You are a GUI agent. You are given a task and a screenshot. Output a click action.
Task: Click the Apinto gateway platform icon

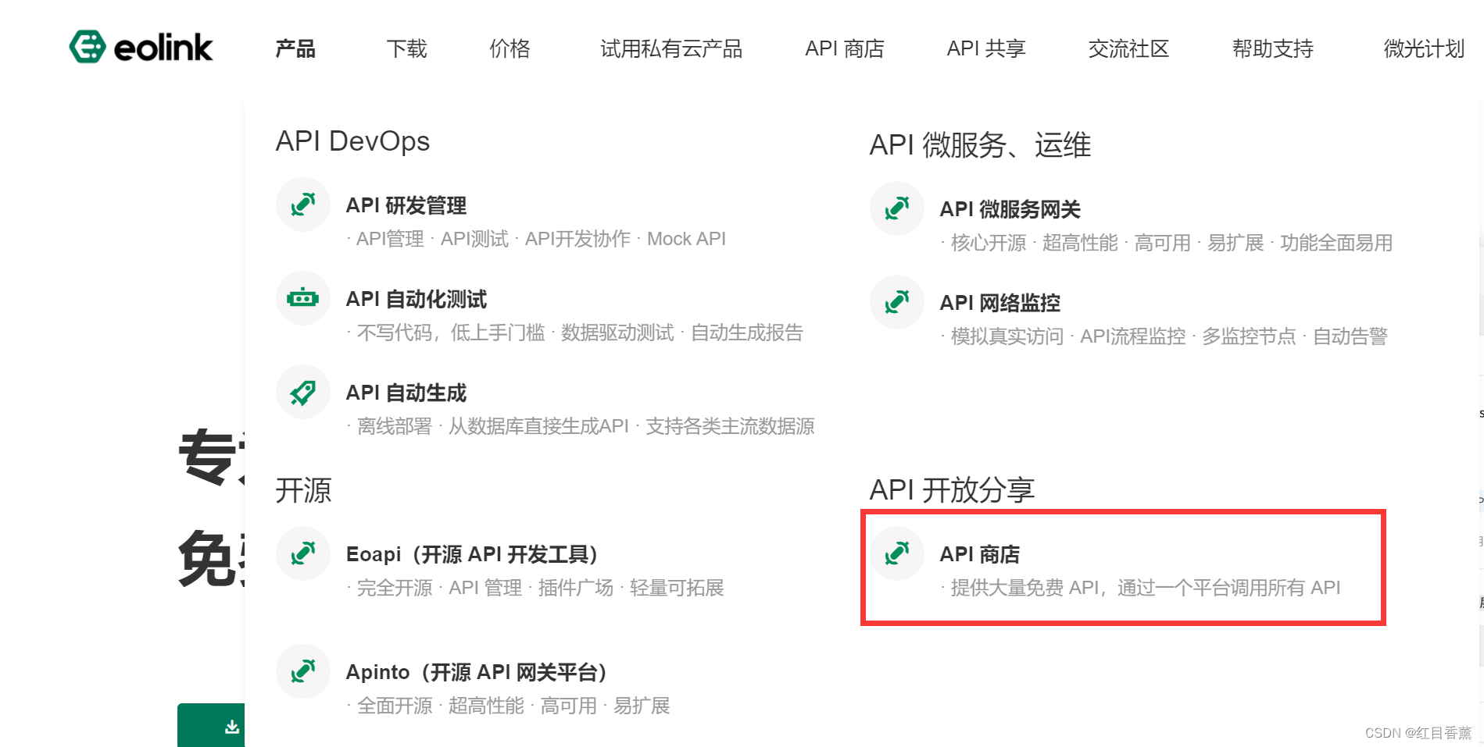pyautogui.click(x=303, y=671)
